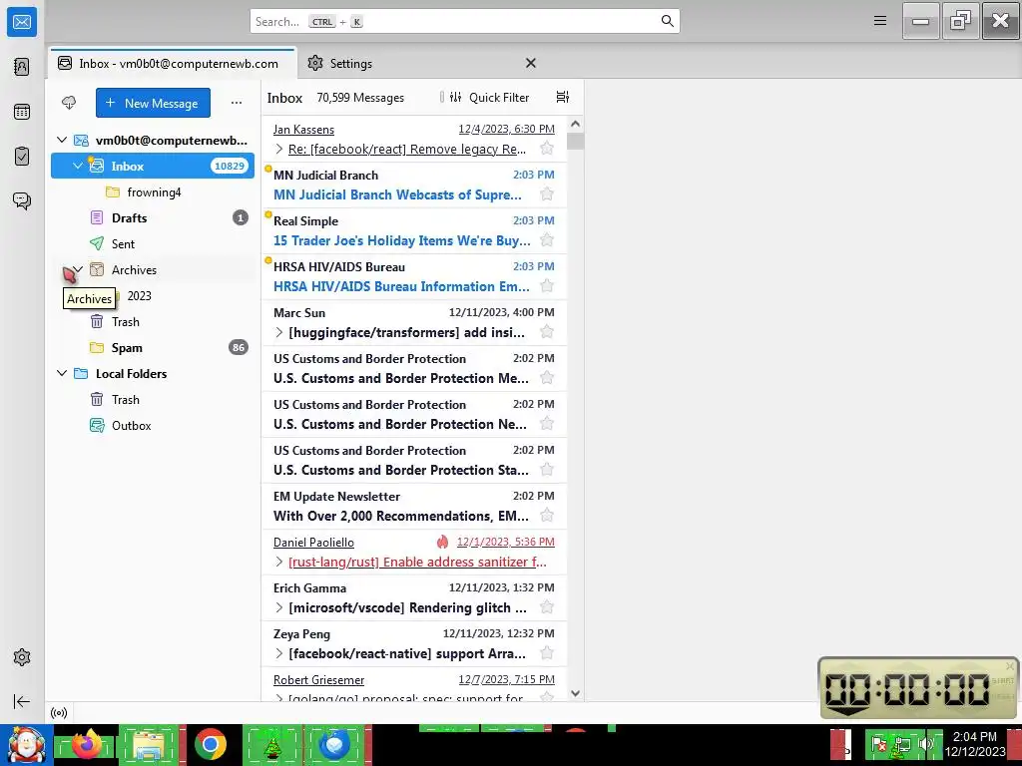The height and width of the screenshot is (766, 1022).
Task: Star the Erich Gamma message
Action: click(x=547, y=607)
